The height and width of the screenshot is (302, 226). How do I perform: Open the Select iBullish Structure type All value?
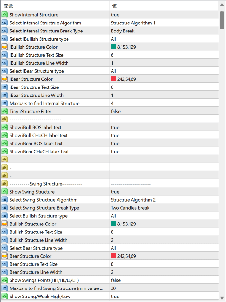pyautogui.click(x=164, y=39)
